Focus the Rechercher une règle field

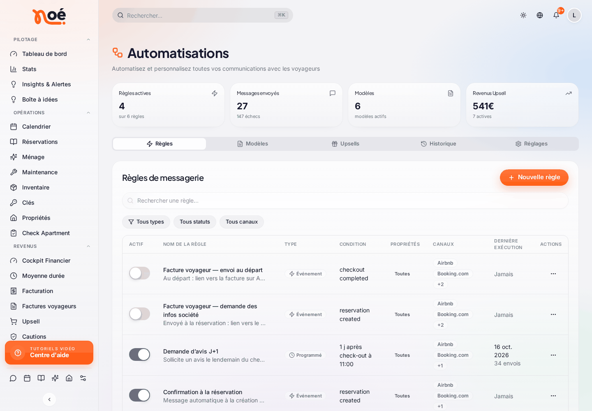[345, 201]
